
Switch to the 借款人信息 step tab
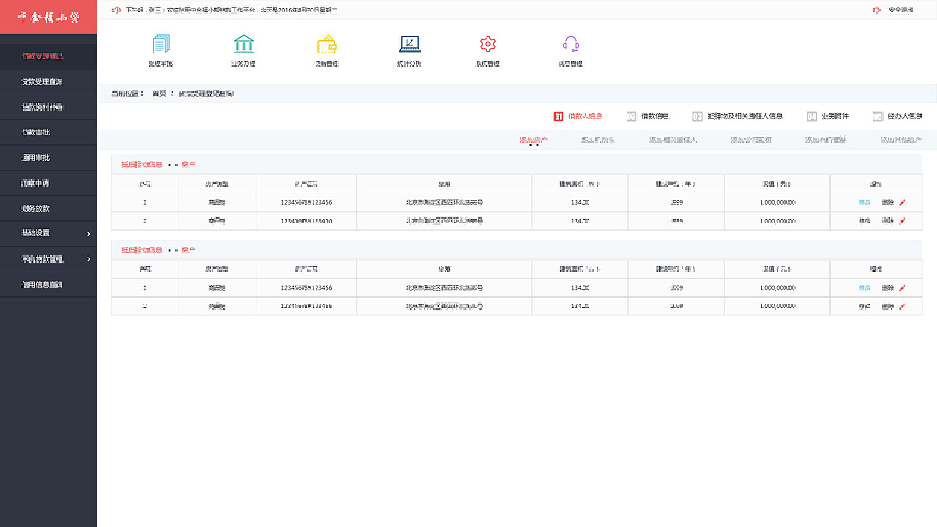(x=586, y=116)
